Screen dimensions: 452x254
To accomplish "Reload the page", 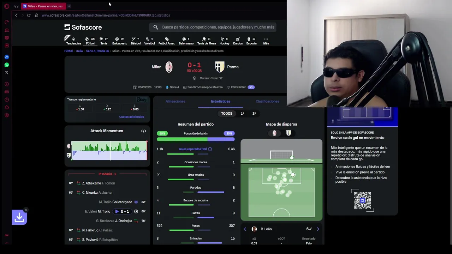I will [29, 15].
